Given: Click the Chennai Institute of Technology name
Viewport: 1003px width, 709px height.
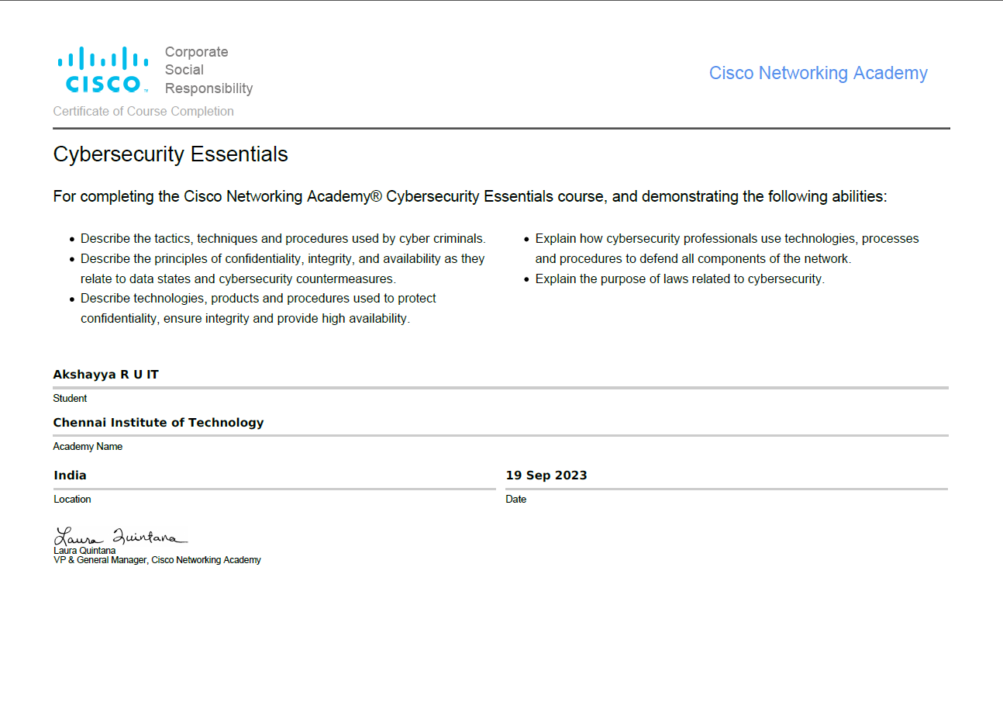Looking at the screenshot, I should [158, 423].
